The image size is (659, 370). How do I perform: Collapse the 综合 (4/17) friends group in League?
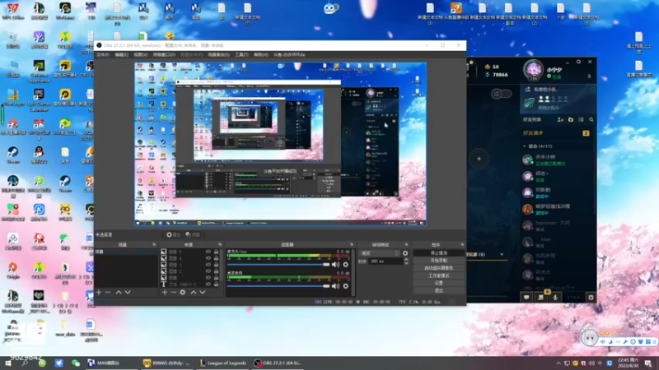click(x=525, y=146)
